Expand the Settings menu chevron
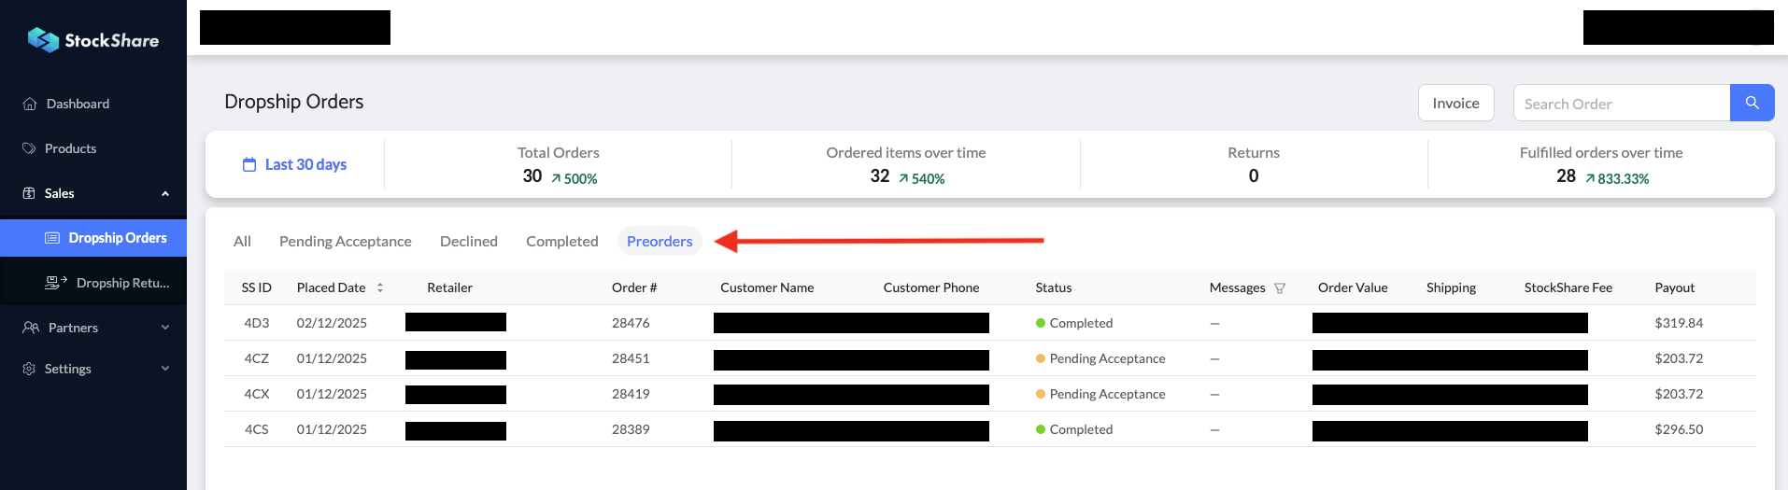This screenshot has width=1788, height=490. click(165, 369)
